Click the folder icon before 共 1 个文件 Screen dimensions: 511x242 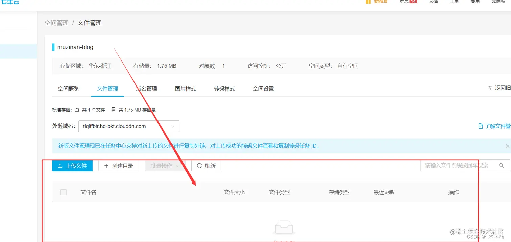pyautogui.click(x=77, y=110)
